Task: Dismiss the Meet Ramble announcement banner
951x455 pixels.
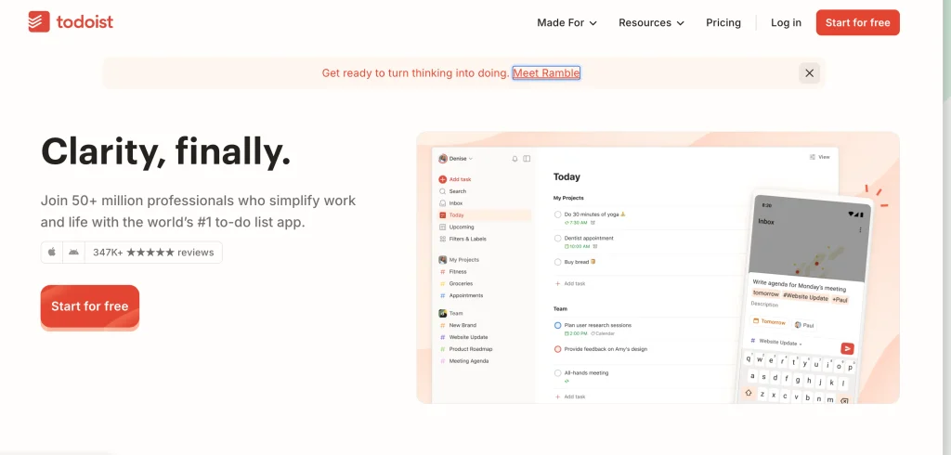Action: tap(809, 72)
